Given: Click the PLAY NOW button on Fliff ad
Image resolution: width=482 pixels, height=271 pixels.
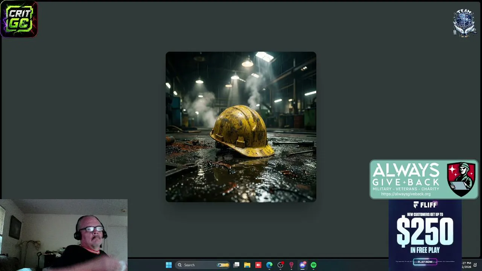Looking at the screenshot, I should click(425, 262).
